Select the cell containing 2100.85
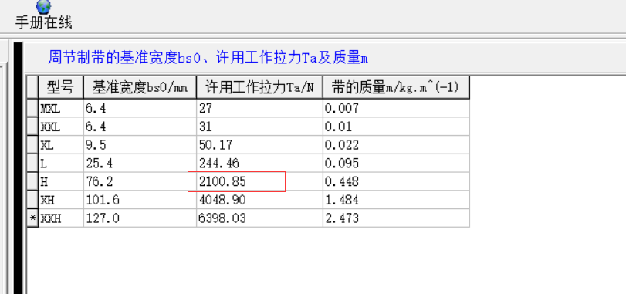The width and height of the screenshot is (626, 294). pos(259,181)
